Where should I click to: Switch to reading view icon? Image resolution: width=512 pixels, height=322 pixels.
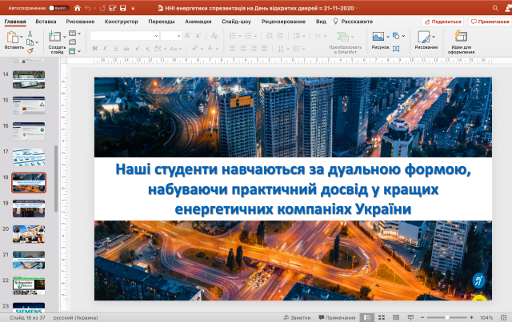[x=398, y=317]
